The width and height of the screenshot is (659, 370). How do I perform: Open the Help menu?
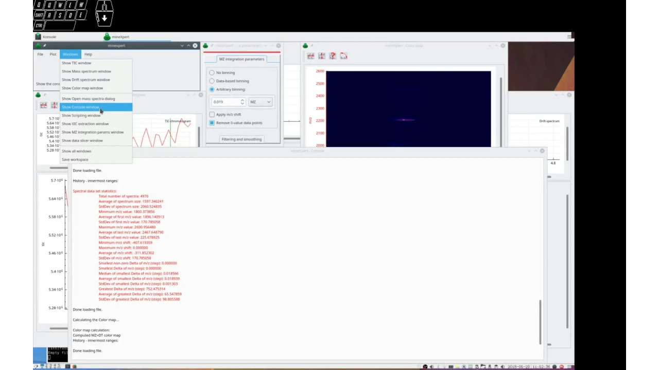[x=88, y=54]
